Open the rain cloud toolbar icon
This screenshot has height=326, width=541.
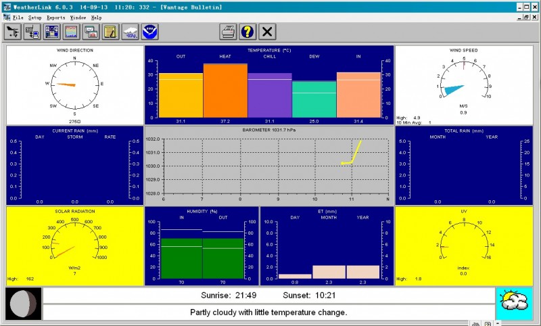[131, 32]
